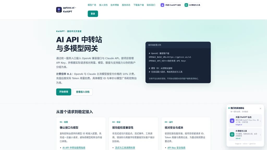Viewport: 267px width, 150px height.
Task: Click the 开始使用 button
Action: tap(64, 92)
